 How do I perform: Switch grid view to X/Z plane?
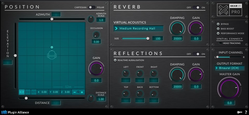[22, 92]
